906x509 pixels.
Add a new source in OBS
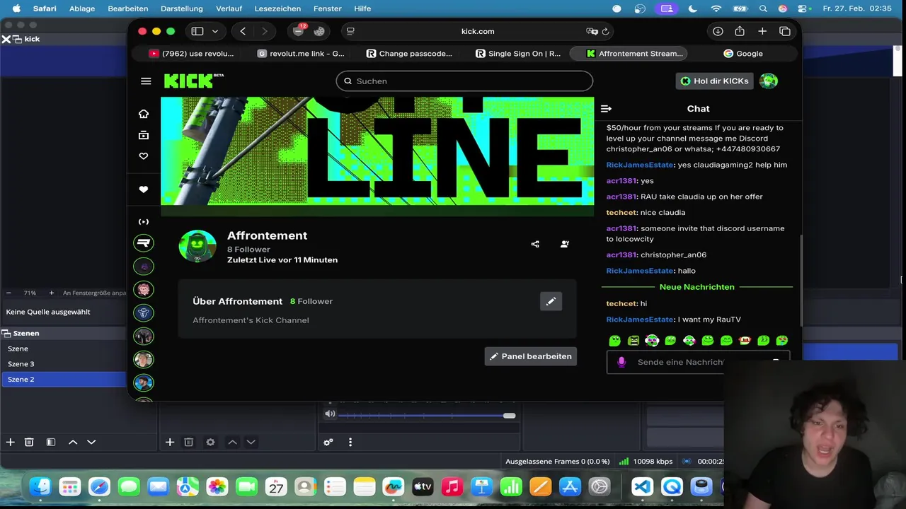point(170,442)
